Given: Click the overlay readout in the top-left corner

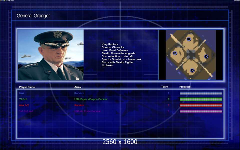Looking at the screenshot, I should (x=7, y=1).
